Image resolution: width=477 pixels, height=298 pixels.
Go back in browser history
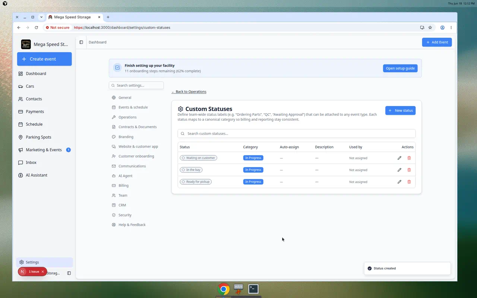(19, 28)
